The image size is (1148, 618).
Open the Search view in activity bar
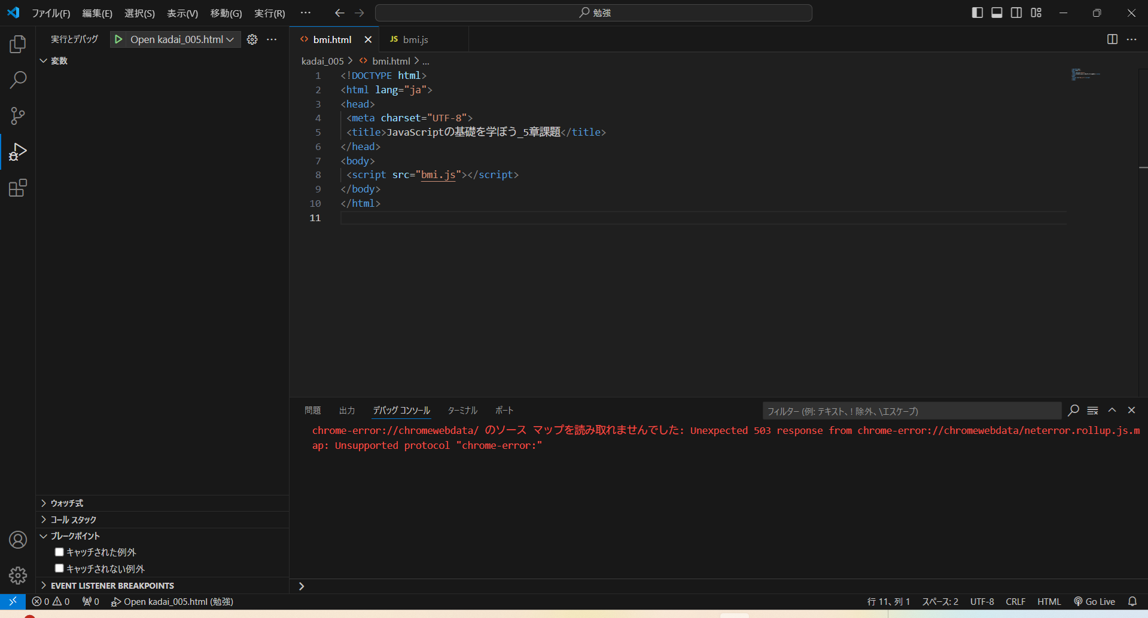point(18,79)
